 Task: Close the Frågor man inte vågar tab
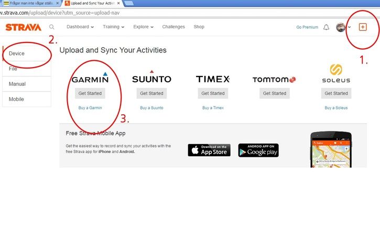click(x=58, y=3)
